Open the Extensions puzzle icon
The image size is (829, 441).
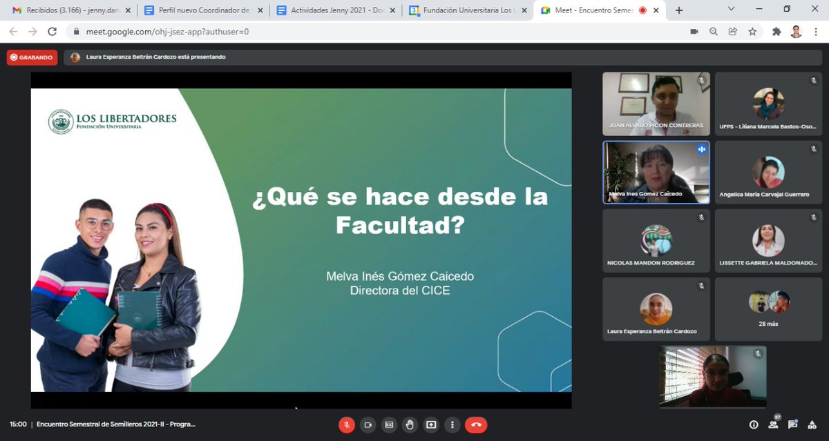(776, 32)
